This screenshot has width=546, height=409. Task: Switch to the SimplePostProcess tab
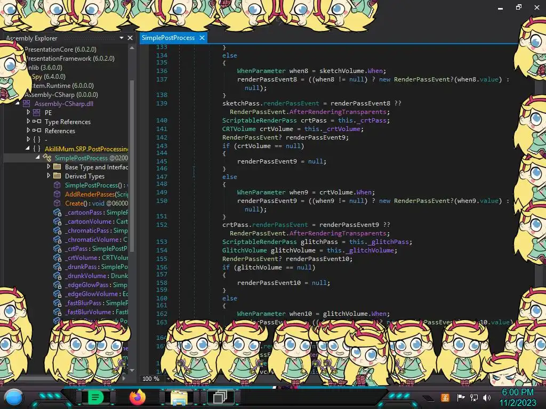click(x=168, y=38)
